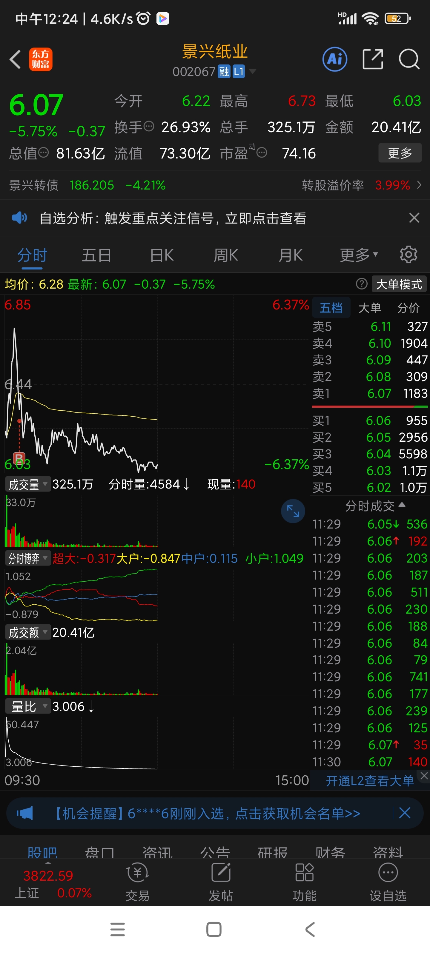Tap the help question mark beside 大单模式
Screen dimensions: 430x955
pos(361,284)
